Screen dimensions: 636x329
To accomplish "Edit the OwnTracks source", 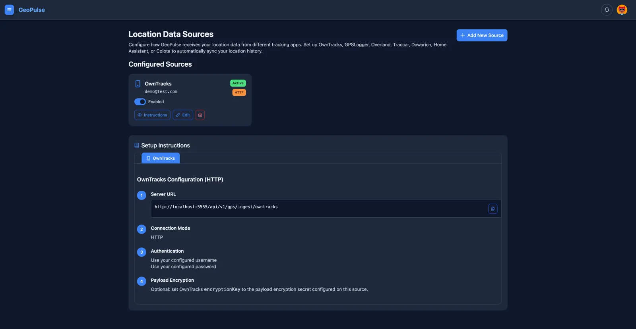I will point(183,115).
